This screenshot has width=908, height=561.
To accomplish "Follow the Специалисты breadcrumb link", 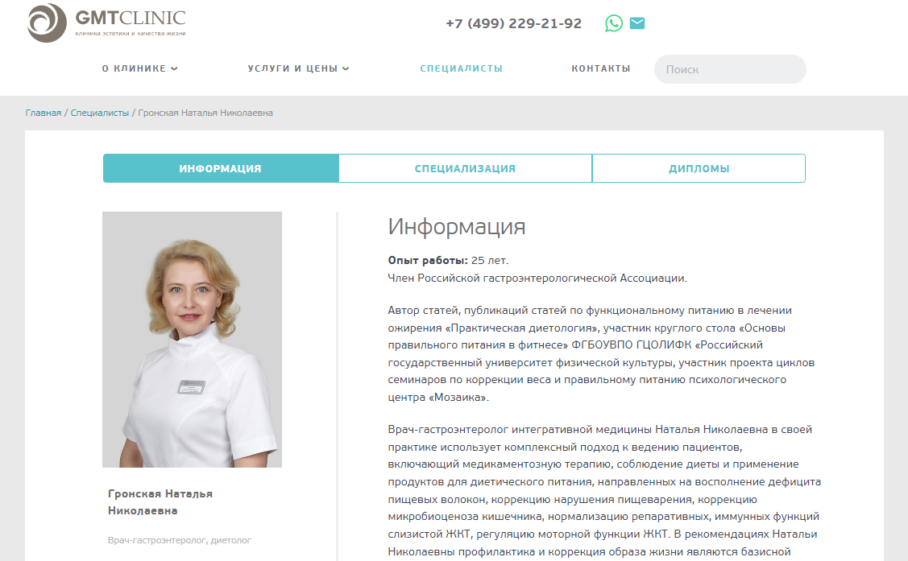I will click(x=100, y=113).
